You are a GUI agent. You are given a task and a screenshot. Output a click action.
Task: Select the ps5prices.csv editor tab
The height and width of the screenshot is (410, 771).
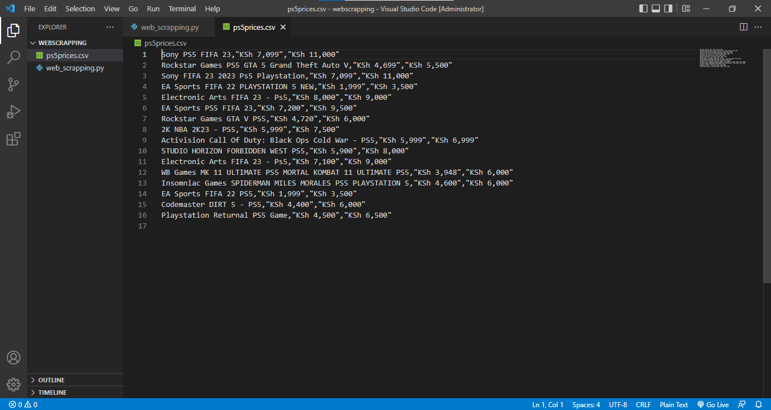click(x=254, y=27)
